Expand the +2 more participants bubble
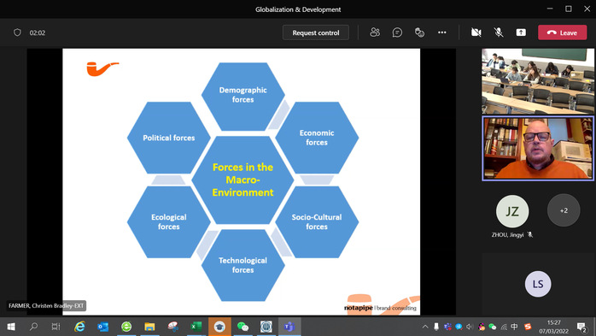Screen dimensions: 596x336 pyautogui.click(x=564, y=210)
